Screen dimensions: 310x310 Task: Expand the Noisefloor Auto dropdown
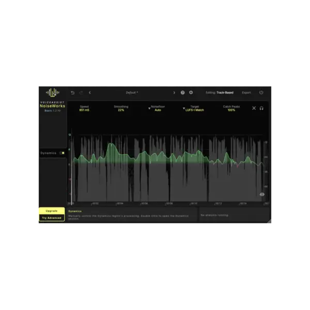[157, 108]
